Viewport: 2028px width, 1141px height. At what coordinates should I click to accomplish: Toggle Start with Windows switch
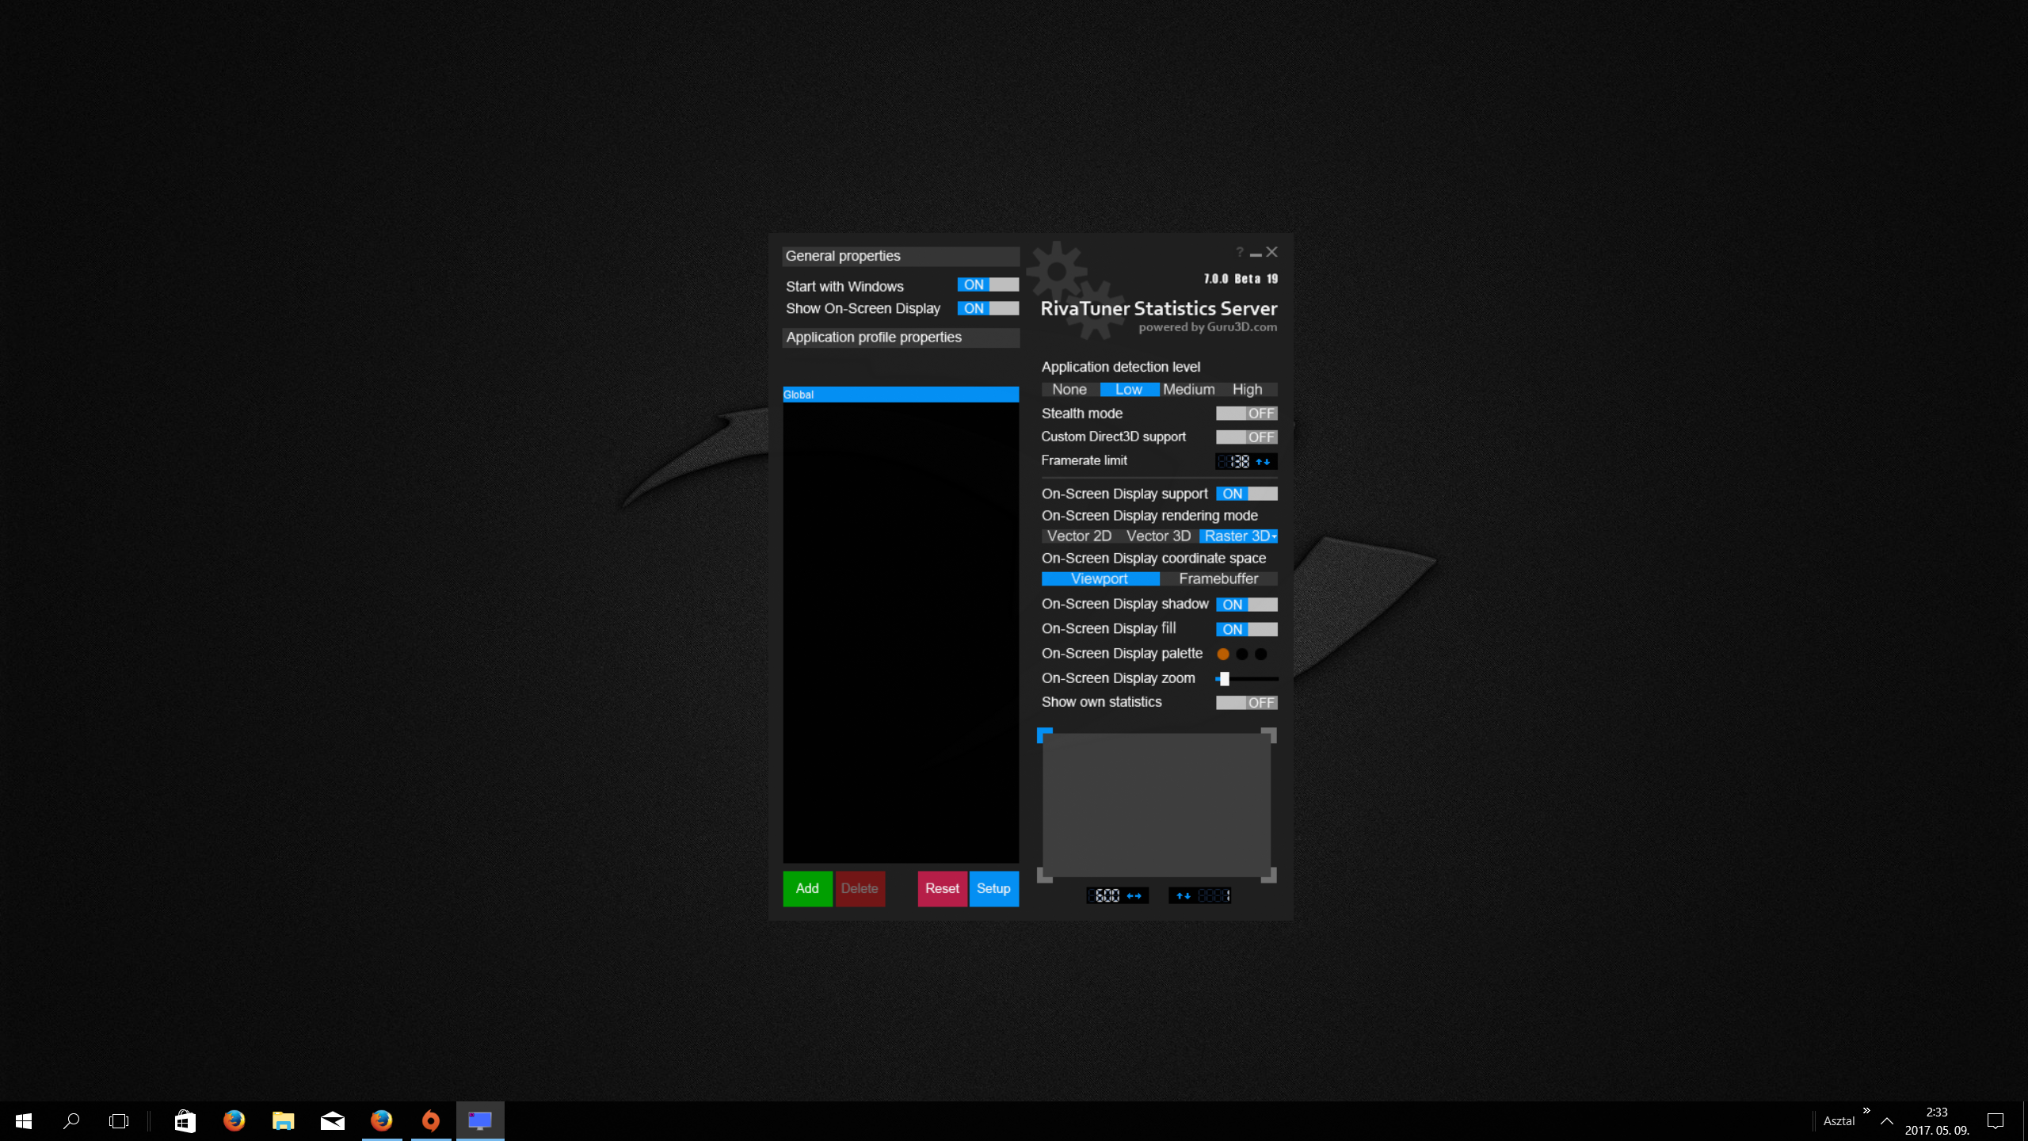point(988,284)
